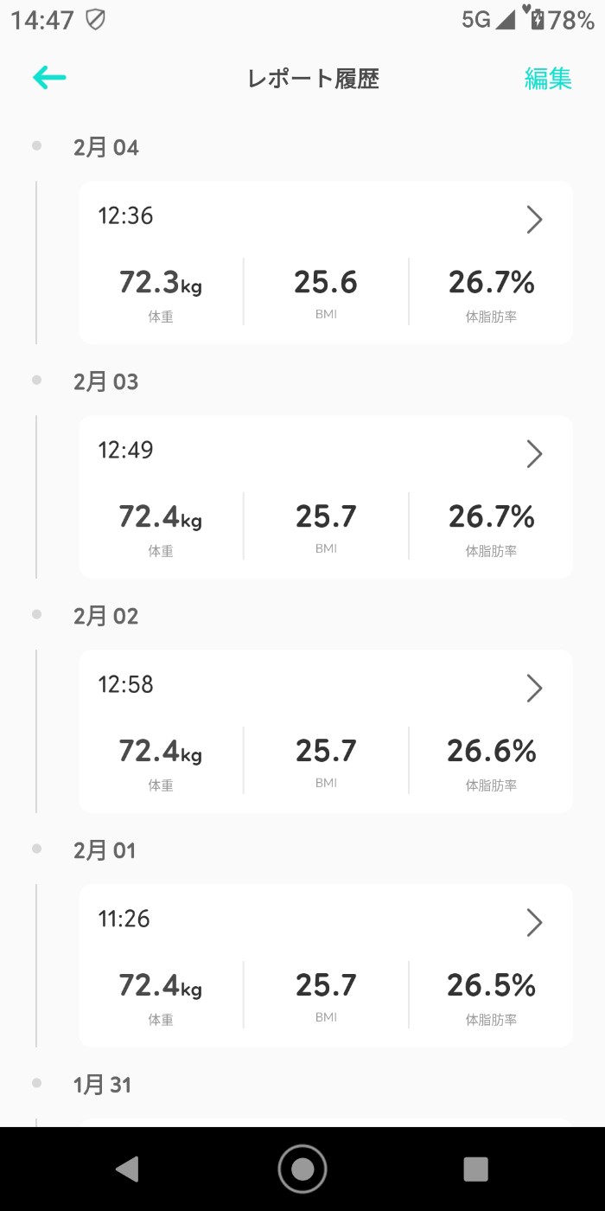This screenshot has width=605, height=1211.
Task: Select the 26.6% body fat reading
Action: tap(491, 751)
